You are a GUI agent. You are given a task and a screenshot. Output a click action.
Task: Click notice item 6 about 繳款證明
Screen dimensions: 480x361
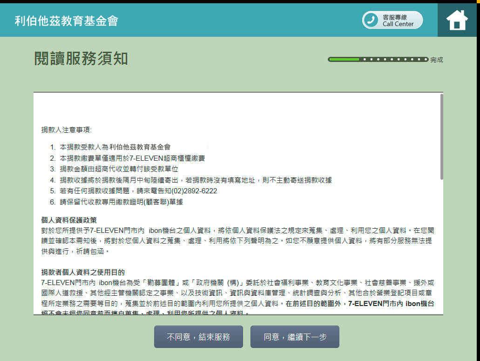[x=121, y=202]
